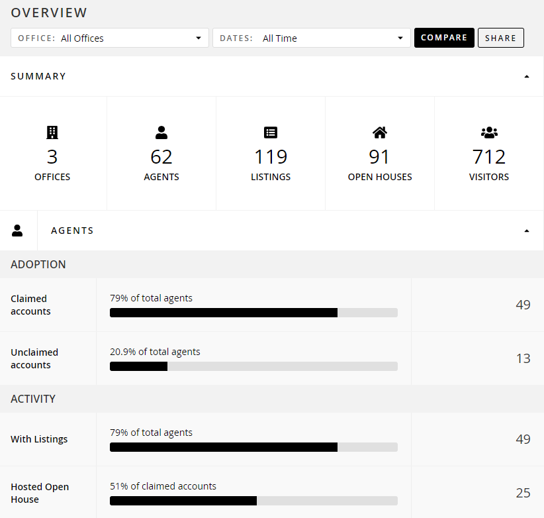Image resolution: width=544 pixels, height=518 pixels.
Task: Open the OFFICE dropdown showing All Offices
Action: tap(109, 38)
